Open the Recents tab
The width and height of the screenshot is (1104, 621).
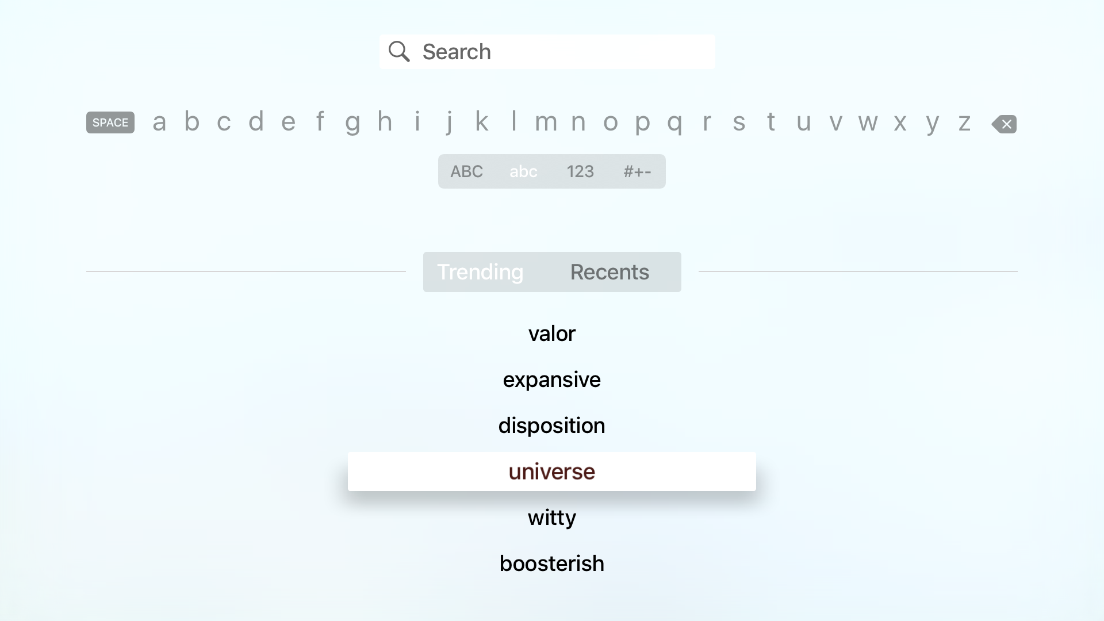[x=609, y=271]
